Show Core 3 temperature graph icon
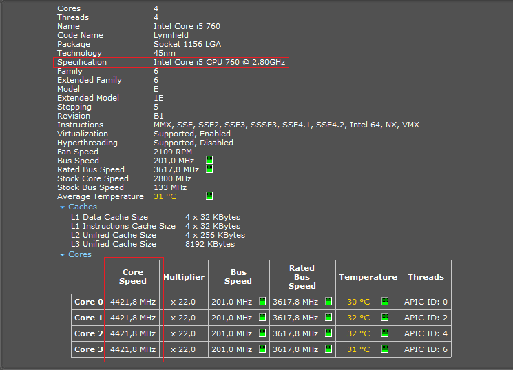Viewport: 513px width, 370px height. (x=385, y=349)
